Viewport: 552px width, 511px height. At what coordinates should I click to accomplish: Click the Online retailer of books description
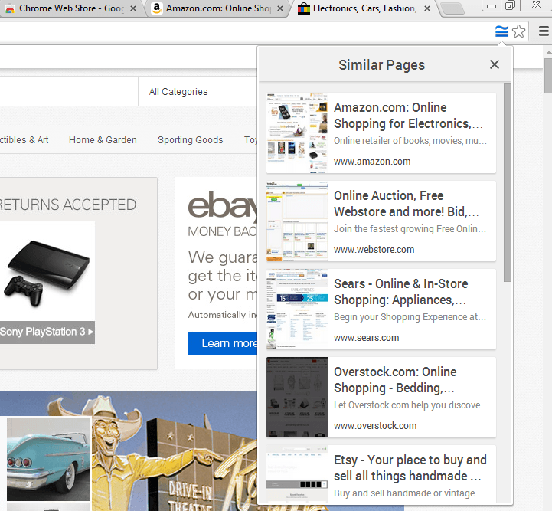tap(410, 141)
